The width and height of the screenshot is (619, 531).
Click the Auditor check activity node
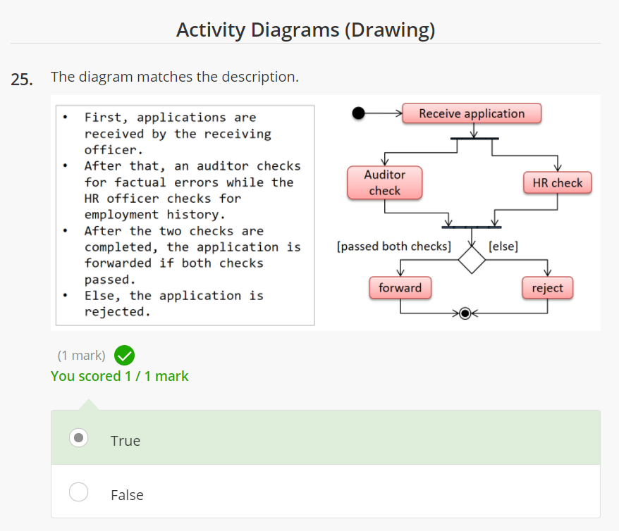point(385,182)
